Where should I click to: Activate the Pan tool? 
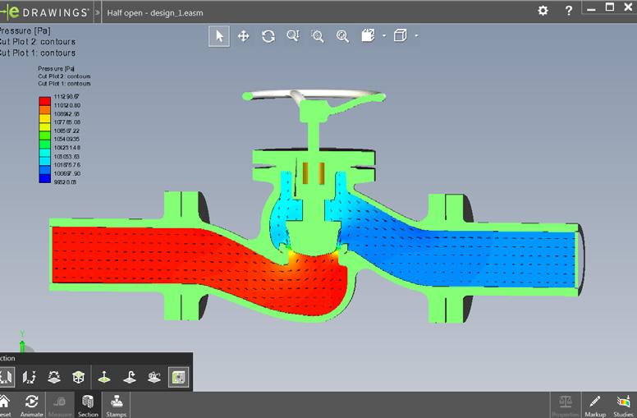coord(243,36)
